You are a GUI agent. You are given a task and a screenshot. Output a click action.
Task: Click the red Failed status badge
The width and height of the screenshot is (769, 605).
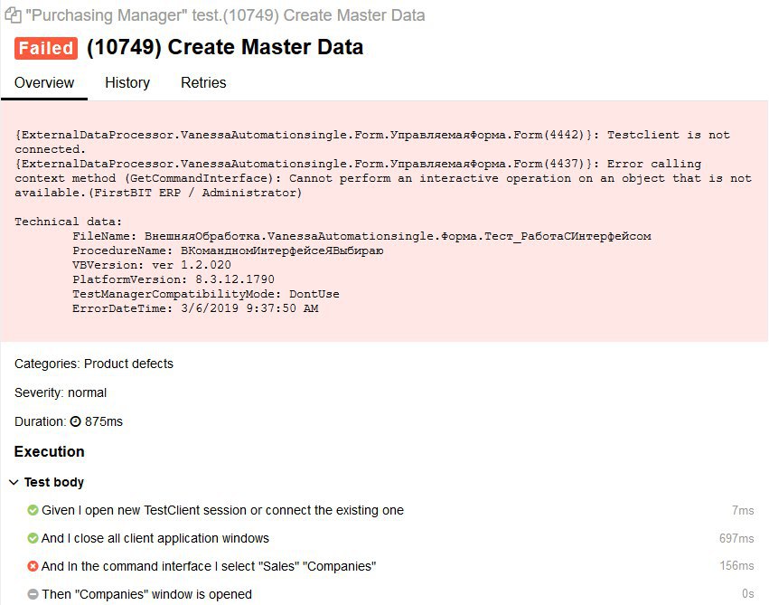[45, 48]
